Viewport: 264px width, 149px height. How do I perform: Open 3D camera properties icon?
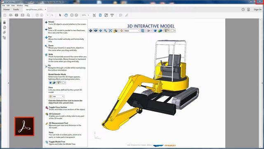click(115, 31)
